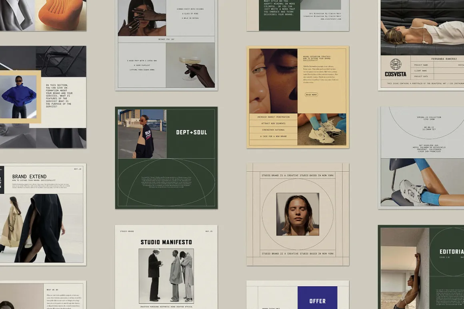Viewport: 464px width, 309px height.
Task: Click the READ MORE button
Action: (x=311, y=95)
